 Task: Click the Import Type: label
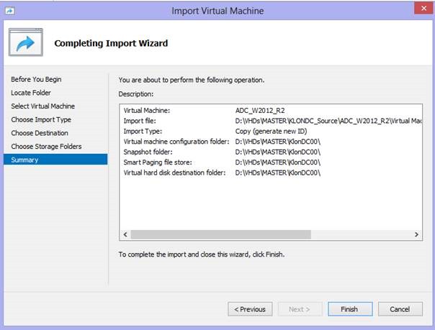click(x=143, y=132)
